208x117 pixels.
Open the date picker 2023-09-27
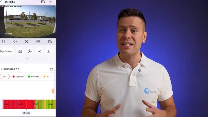click(10, 69)
